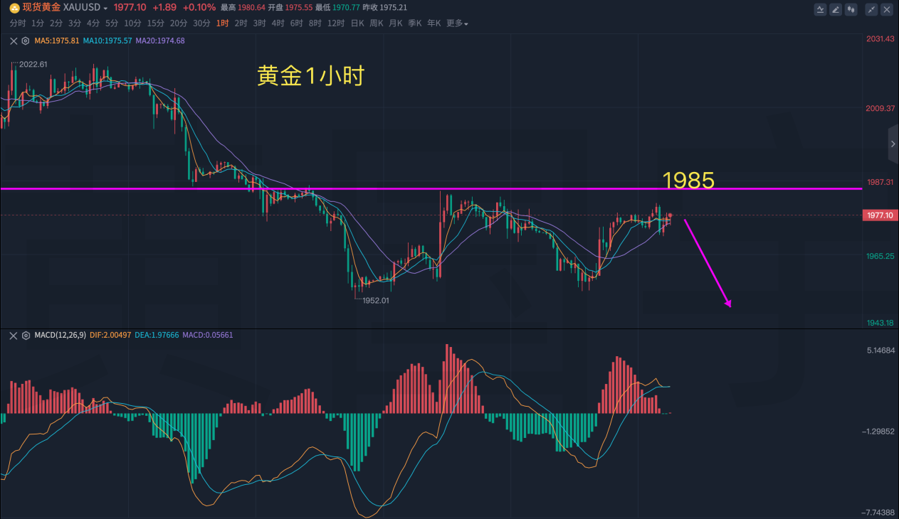This screenshot has width=899, height=519.
Task: Switch to the 月K monthly chart
Action: coord(396,23)
